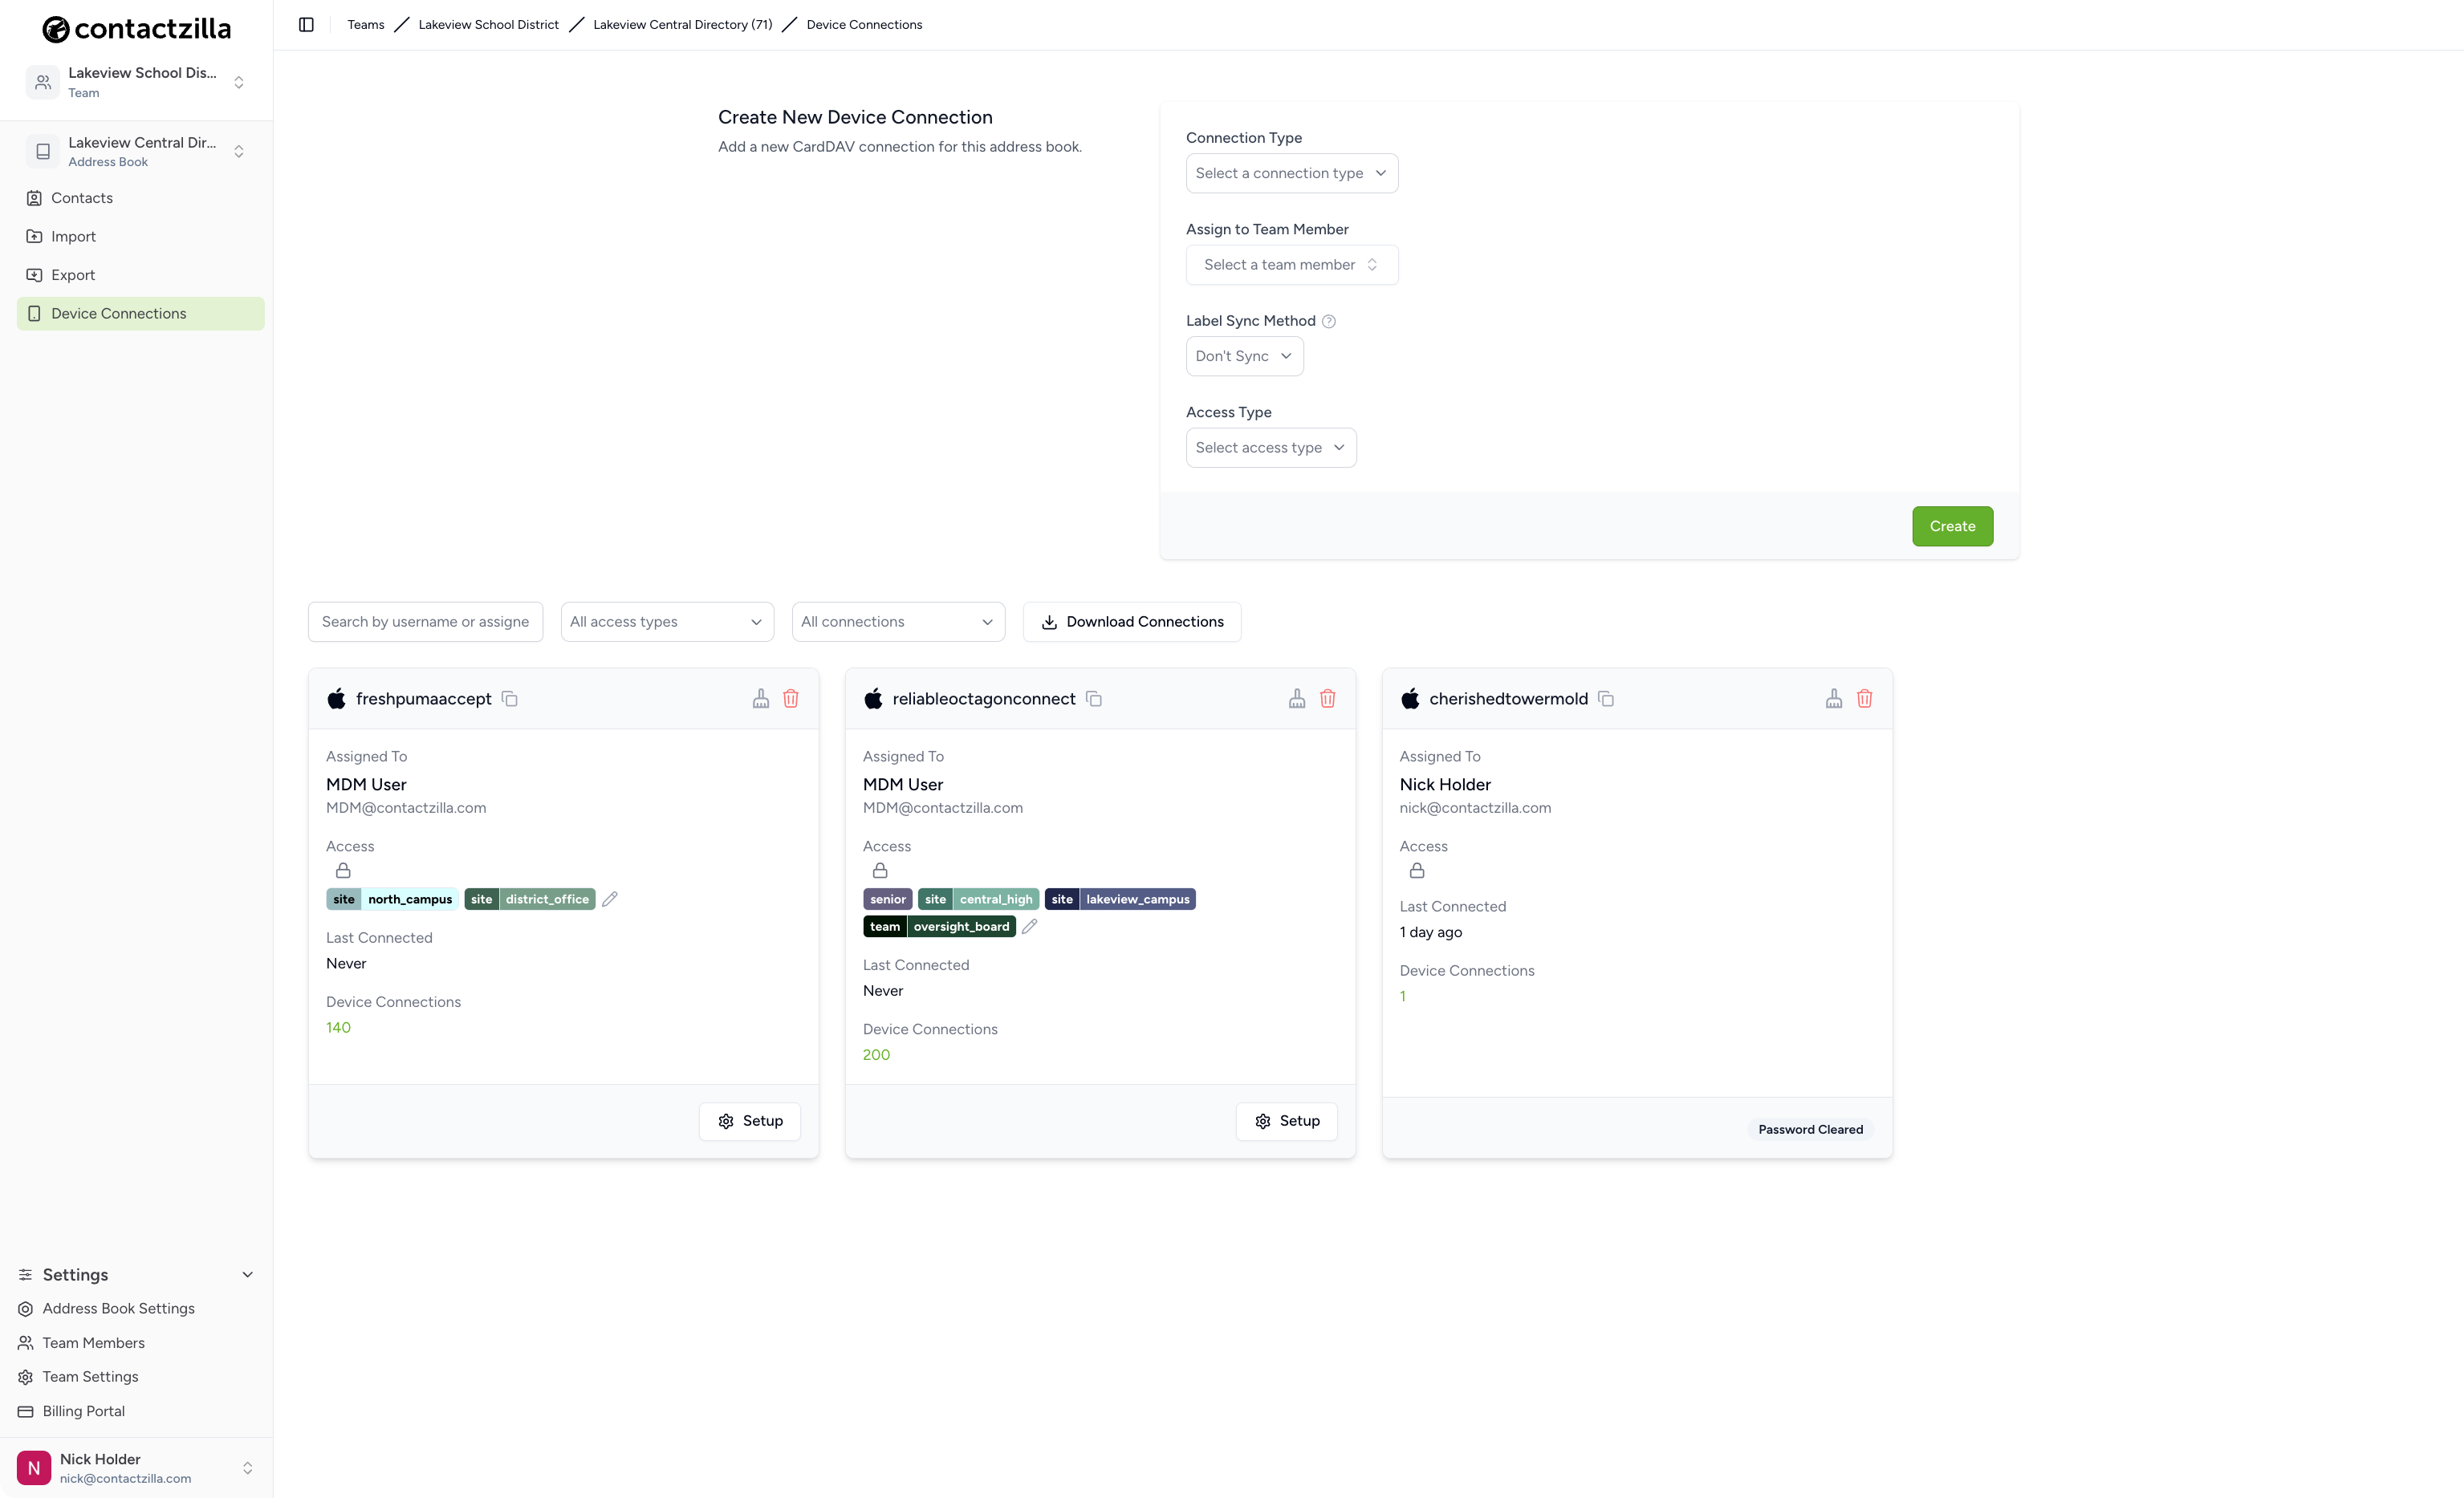The height and width of the screenshot is (1498, 2464).
Task: Click Label Sync Method help icon
Action: coord(1329,321)
